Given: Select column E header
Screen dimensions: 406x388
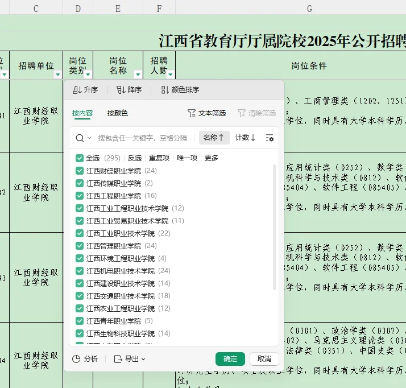Looking at the screenshot, I should tap(118, 9).
